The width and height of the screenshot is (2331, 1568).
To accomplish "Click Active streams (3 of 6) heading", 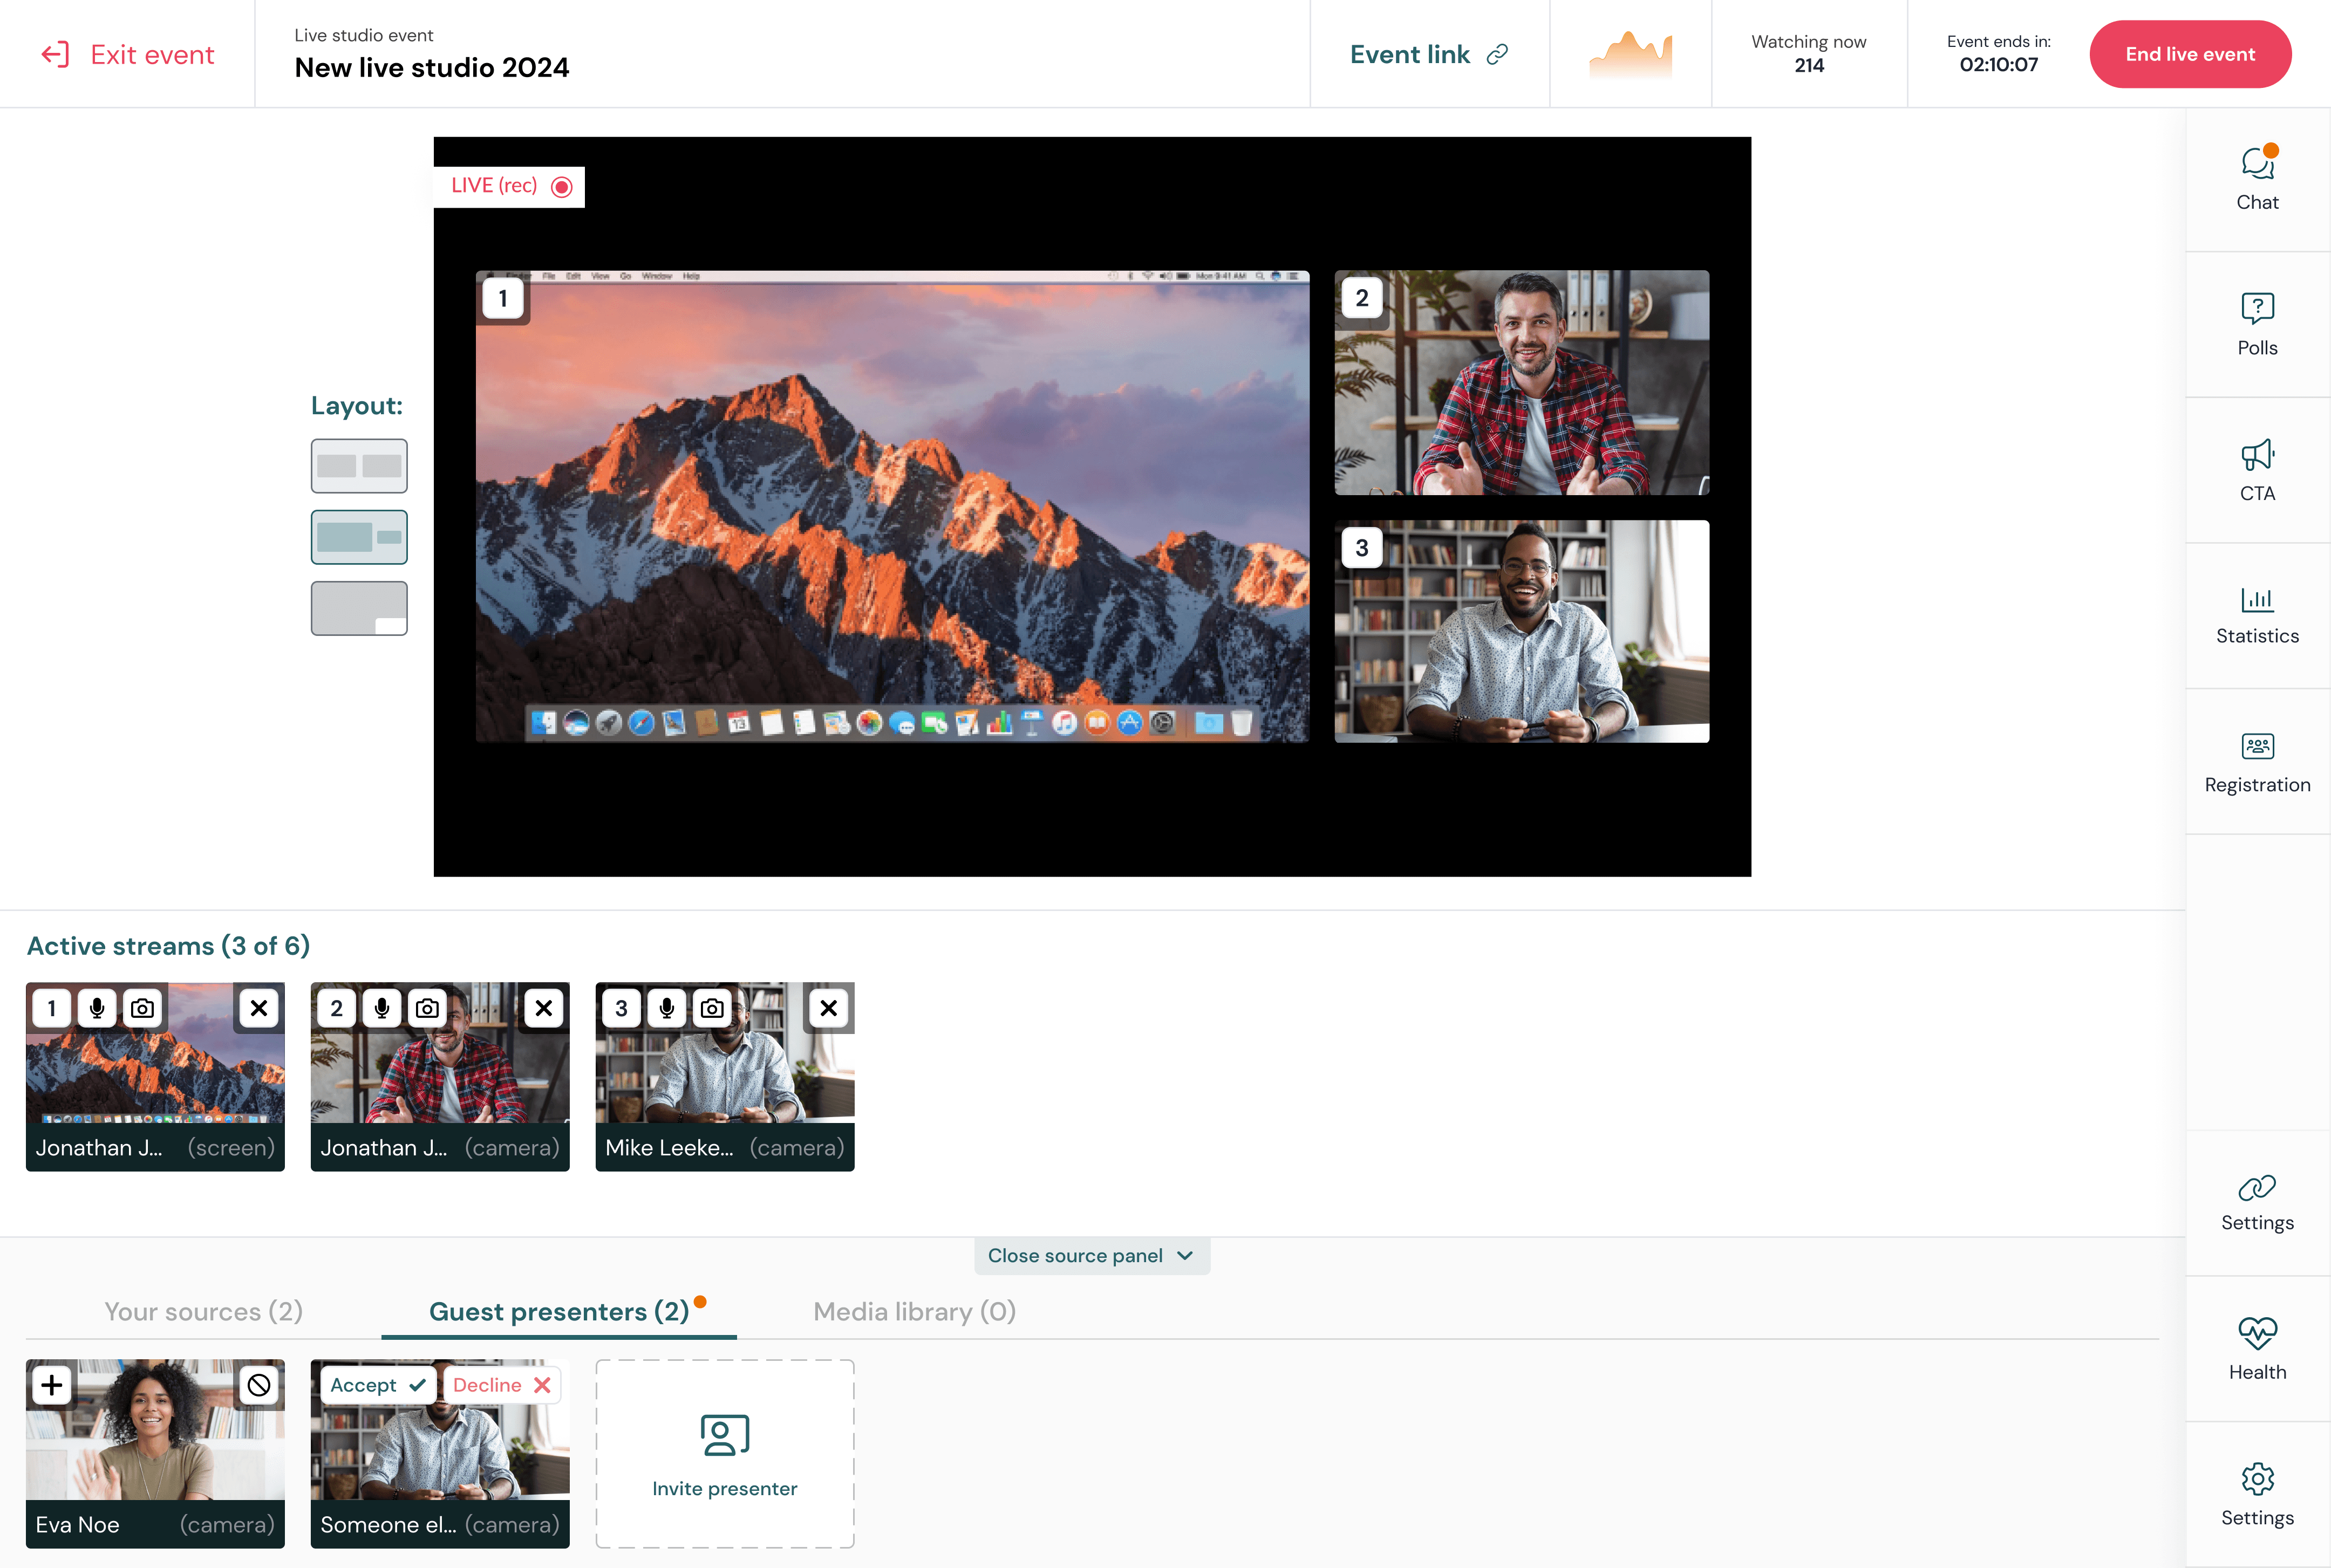I will coord(168,946).
